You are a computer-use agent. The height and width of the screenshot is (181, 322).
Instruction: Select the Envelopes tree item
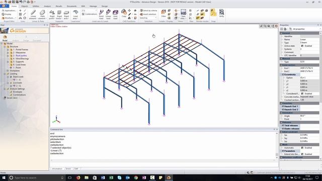coord(18,92)
